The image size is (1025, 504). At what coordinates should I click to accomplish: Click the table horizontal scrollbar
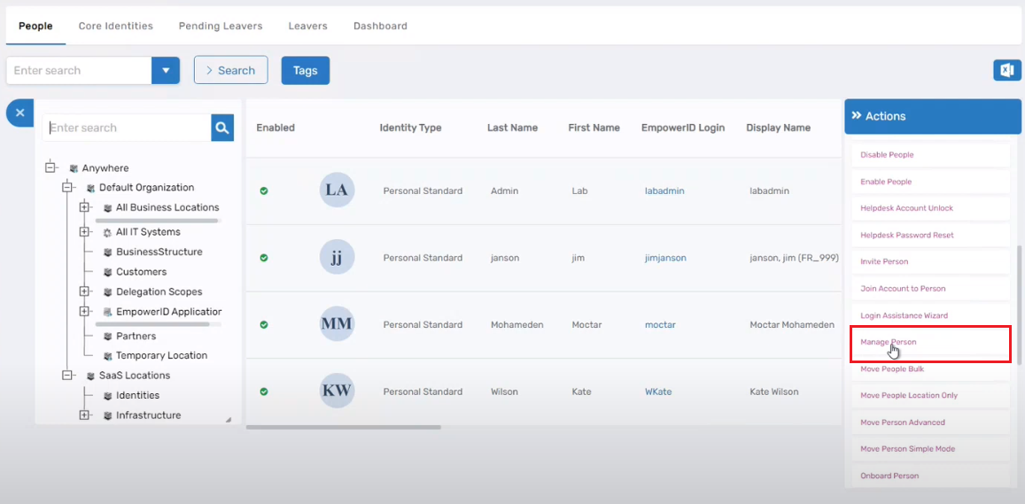click(x=344, y=428)
